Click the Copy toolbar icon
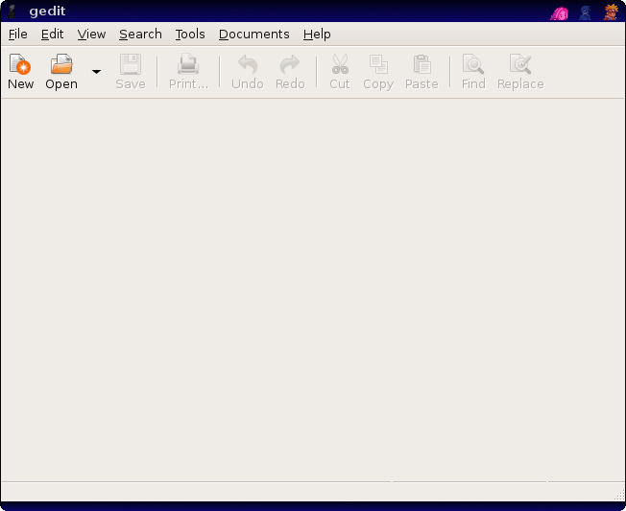This screenshot has height=511, width=626. click(x=378, y=64)
